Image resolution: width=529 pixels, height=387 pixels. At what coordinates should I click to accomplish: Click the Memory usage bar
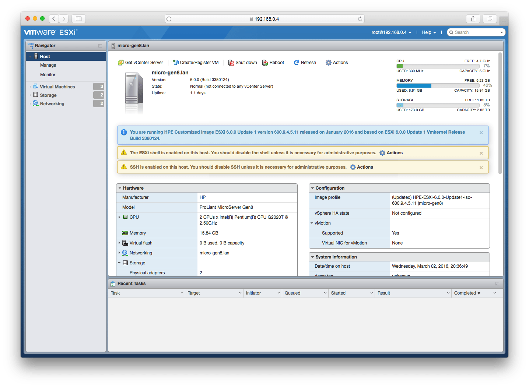[438, 85]
